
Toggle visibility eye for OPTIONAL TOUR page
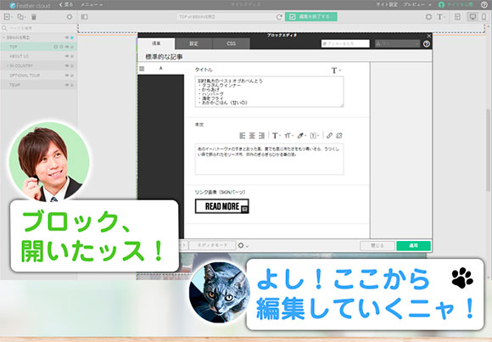[67, 76]
